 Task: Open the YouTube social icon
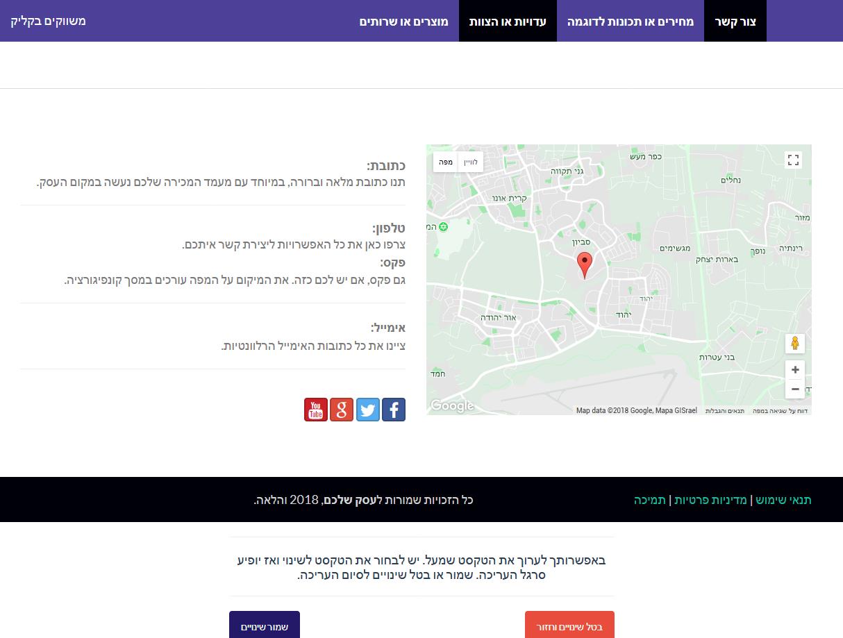[x=316, y=410]
